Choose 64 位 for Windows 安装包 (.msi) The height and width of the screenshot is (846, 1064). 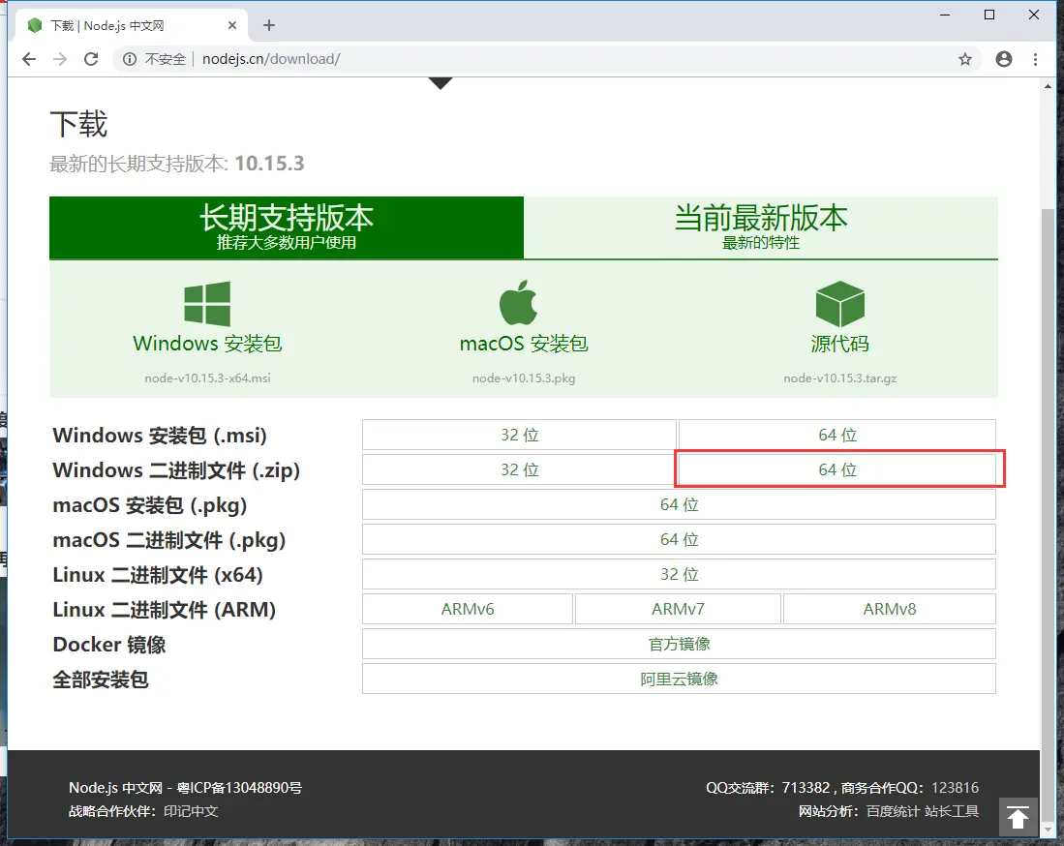[837, 435]
